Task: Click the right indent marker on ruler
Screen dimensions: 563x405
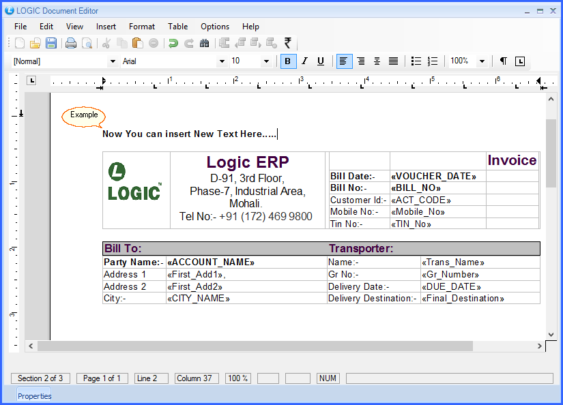Action: coord(538,81)
